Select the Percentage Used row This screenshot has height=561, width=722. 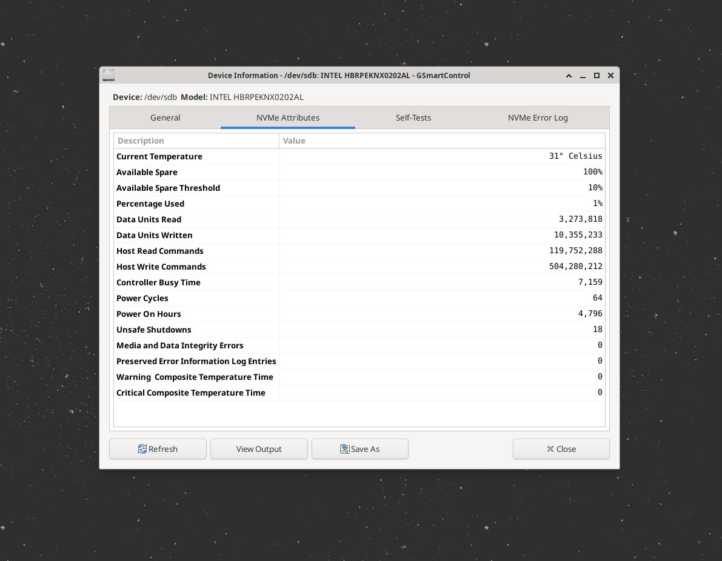click(x=359, y=204)
